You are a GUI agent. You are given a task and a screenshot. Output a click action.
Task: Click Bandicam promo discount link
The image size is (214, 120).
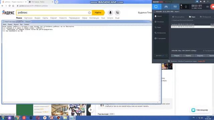tap(201, 61)
